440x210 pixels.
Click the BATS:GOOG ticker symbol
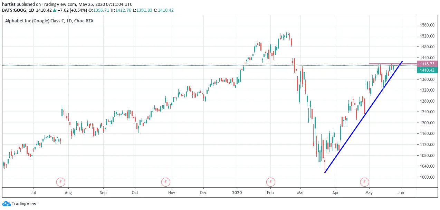(x=14, y=10)
